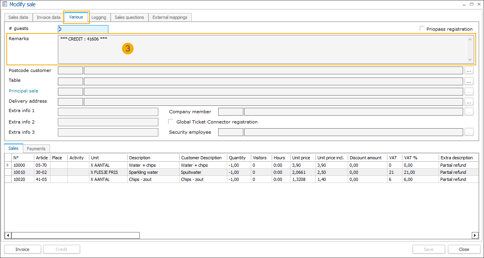484x258 pixels.
Task: Open the Table selection lookup
Action: click(x=469, y=81)
